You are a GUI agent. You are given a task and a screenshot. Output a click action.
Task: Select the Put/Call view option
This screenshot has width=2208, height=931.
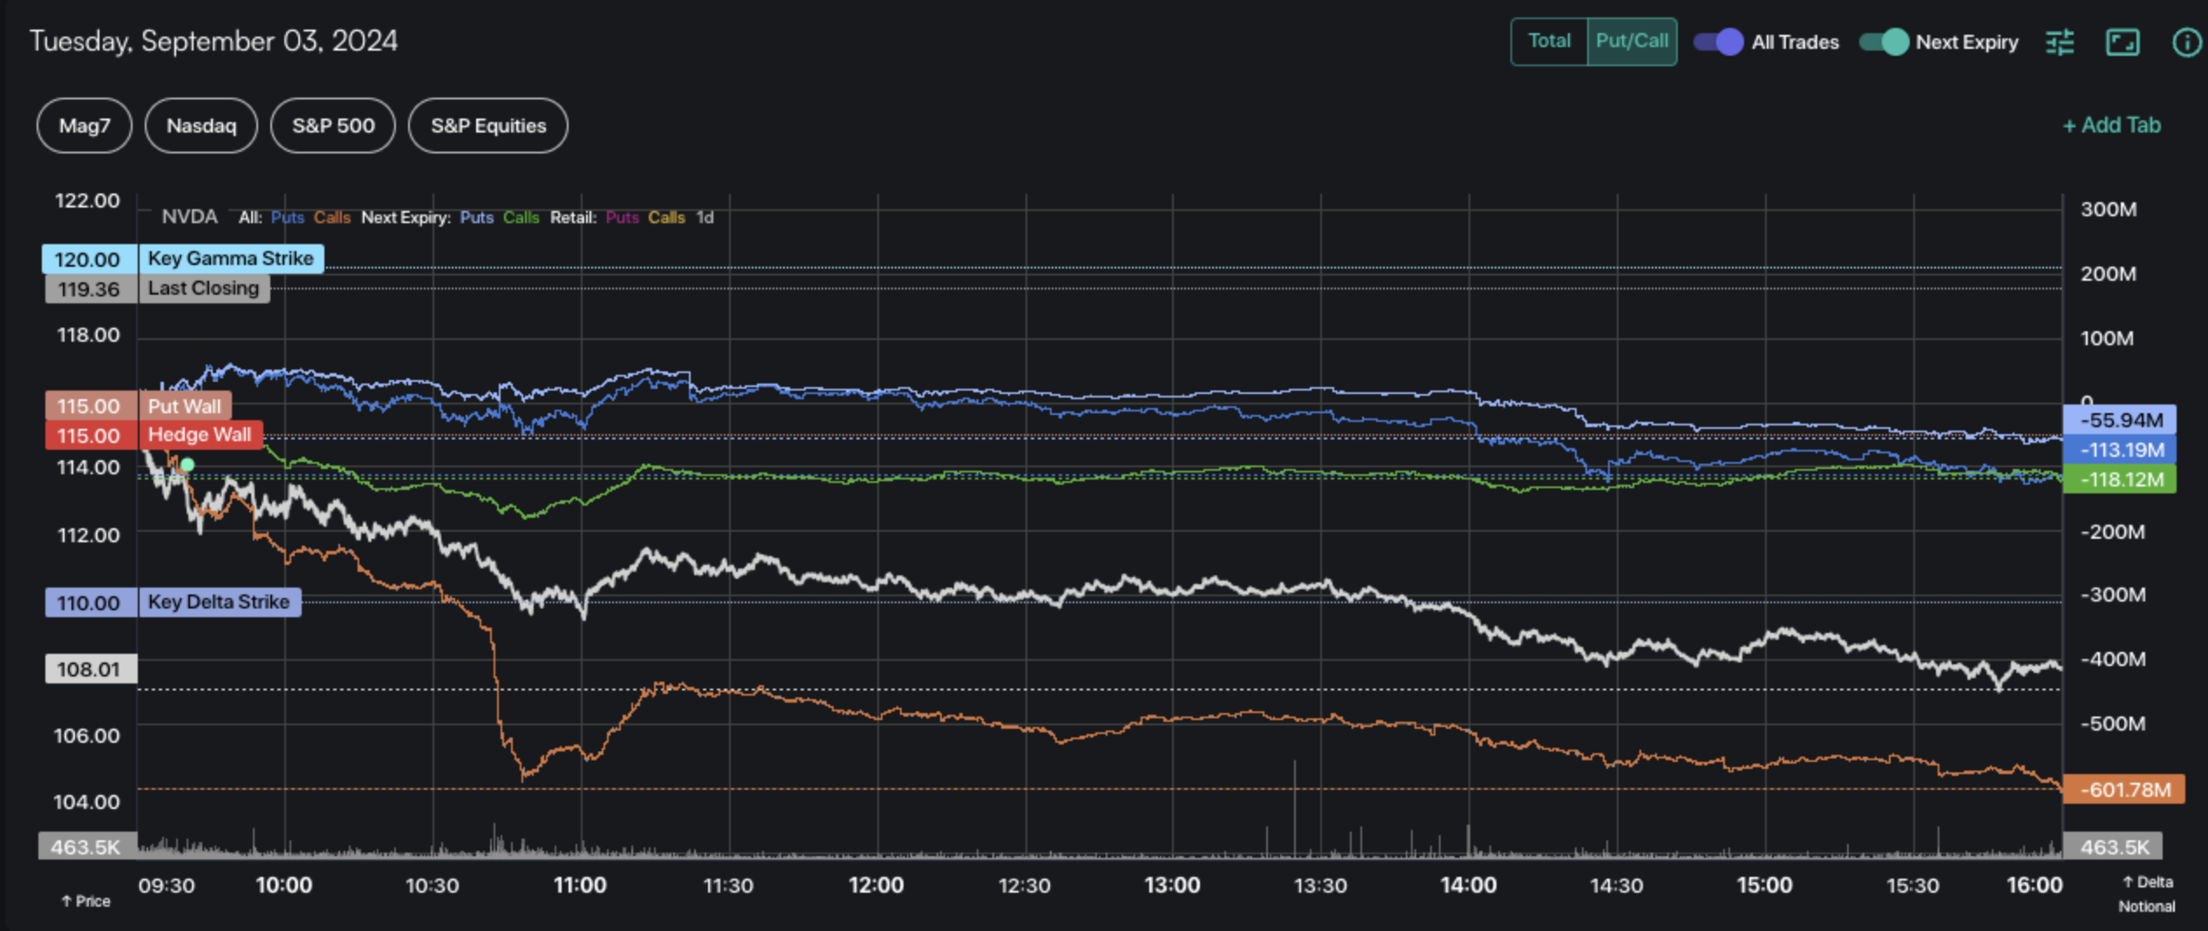point(1632,41)
